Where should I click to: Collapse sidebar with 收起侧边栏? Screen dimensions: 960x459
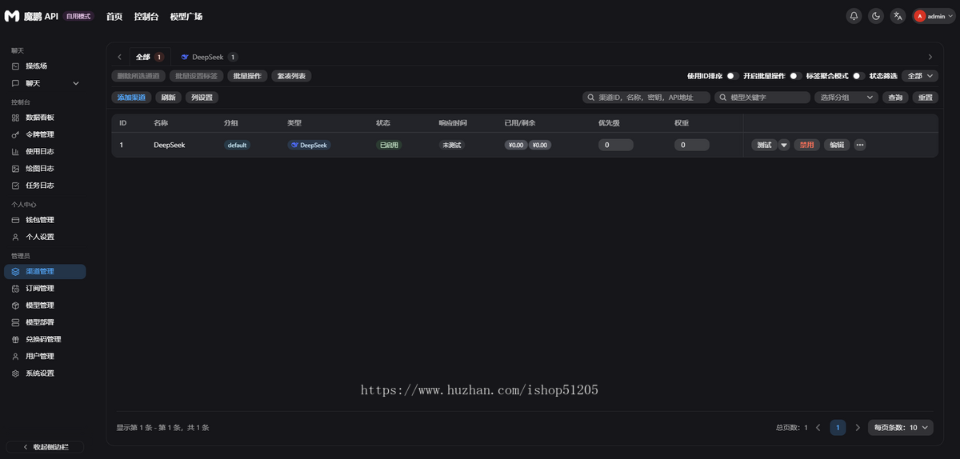click(45, 447)
